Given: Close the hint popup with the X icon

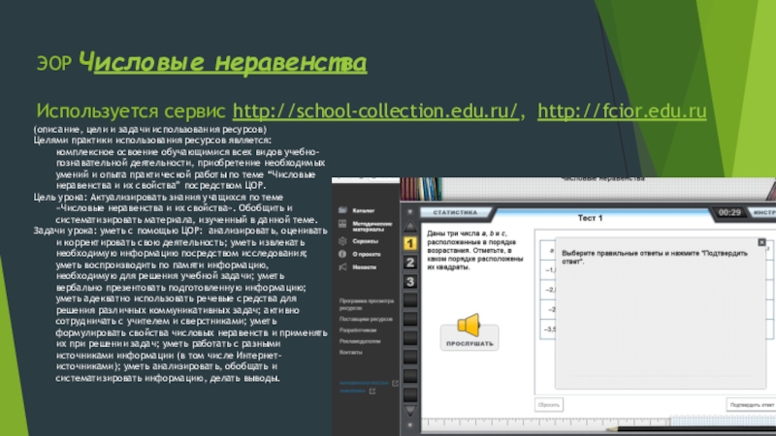Looking at the screenshot, I should coord(761,242).
